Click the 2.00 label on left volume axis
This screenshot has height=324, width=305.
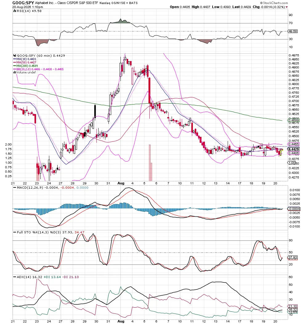click(8, 145)
